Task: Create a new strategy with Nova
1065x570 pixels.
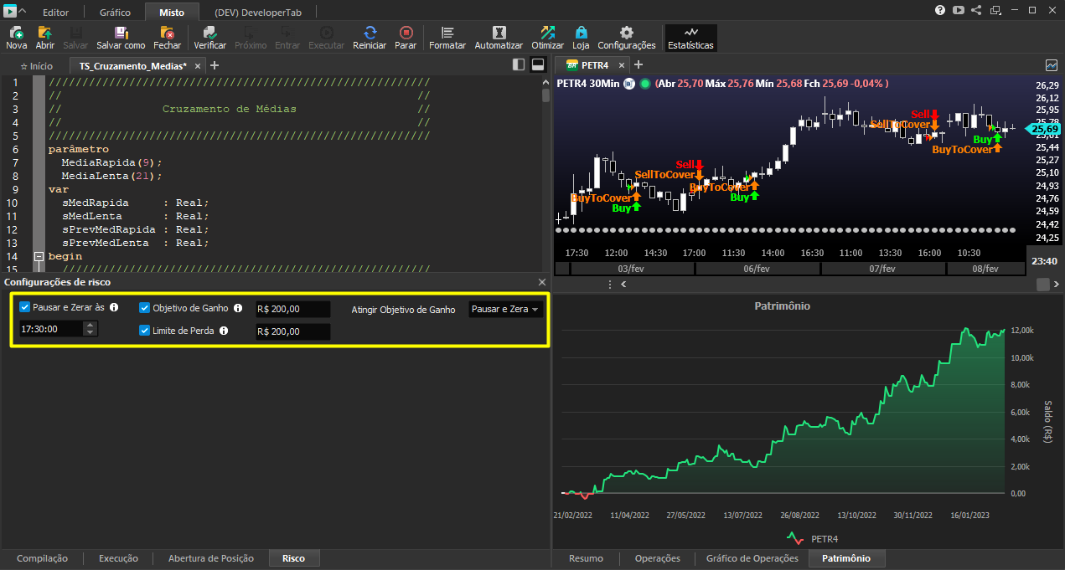Action: tap(16, 38)
